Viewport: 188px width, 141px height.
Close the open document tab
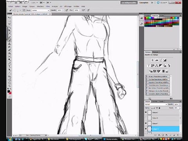coord(50,14)
